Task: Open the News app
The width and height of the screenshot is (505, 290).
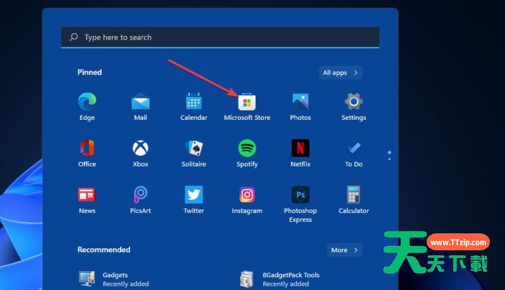Action: (87, 200)
